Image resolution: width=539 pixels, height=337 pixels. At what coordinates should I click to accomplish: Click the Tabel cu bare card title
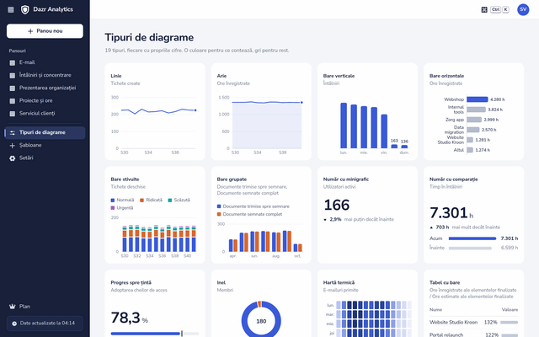(x=445, y=283)
